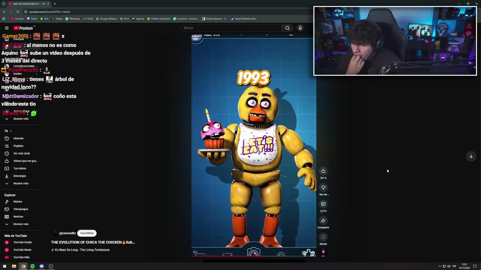481x270 pixels.
Task: Open the YouTube bookmark
Action: pos(17,19)
